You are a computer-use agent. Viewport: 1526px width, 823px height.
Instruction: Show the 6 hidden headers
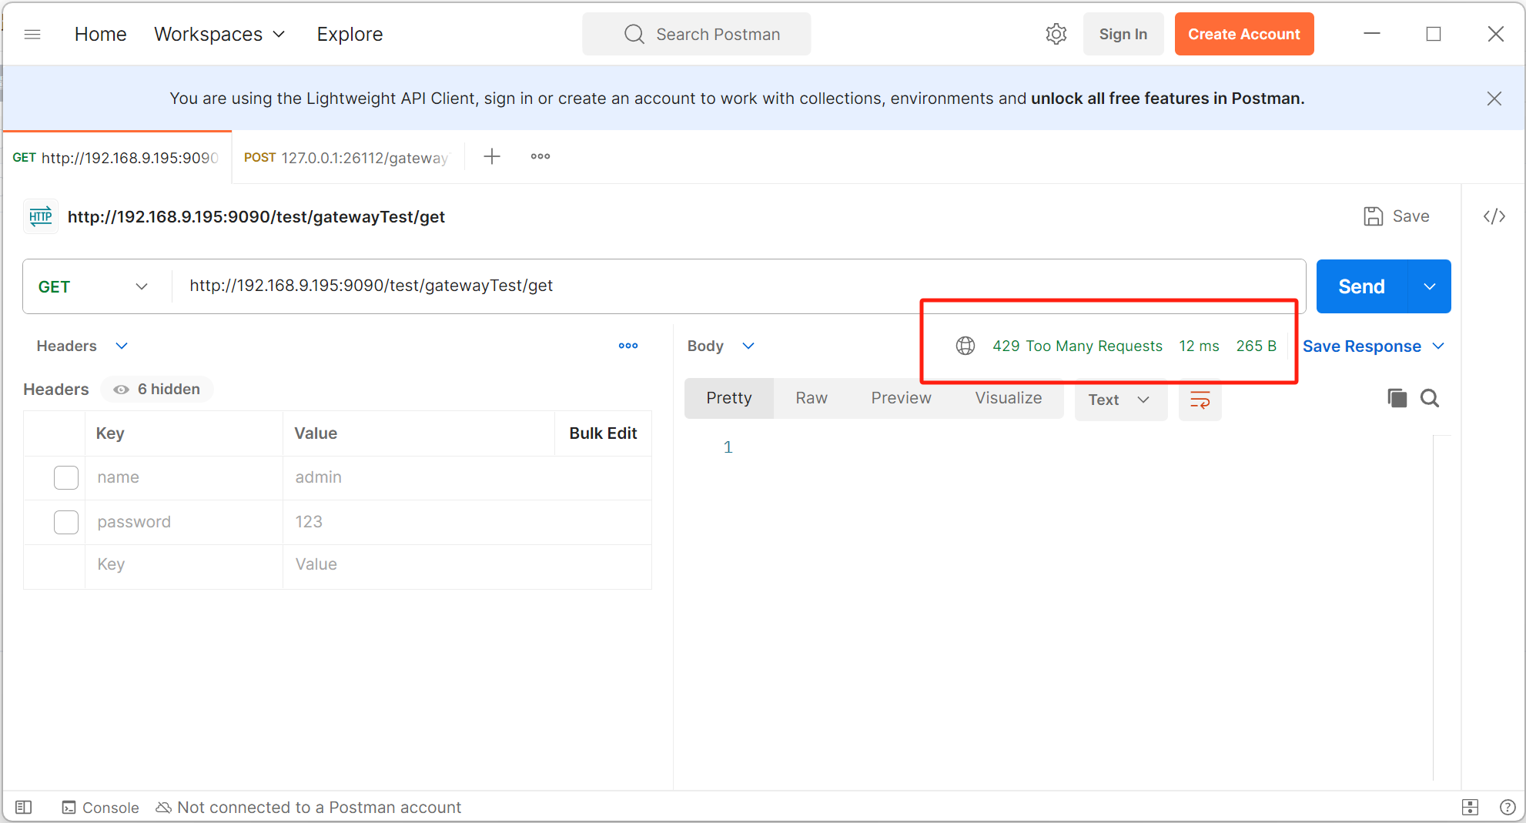click(x=157, y=390)
